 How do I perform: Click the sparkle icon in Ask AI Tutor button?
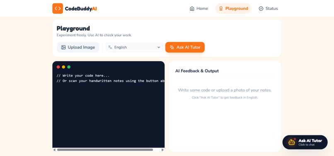172,47
